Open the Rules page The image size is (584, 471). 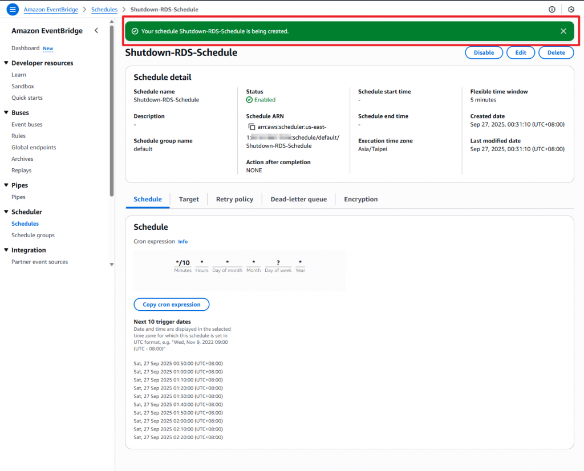19,136
